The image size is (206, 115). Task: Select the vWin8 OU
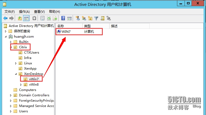coord(34,85)
